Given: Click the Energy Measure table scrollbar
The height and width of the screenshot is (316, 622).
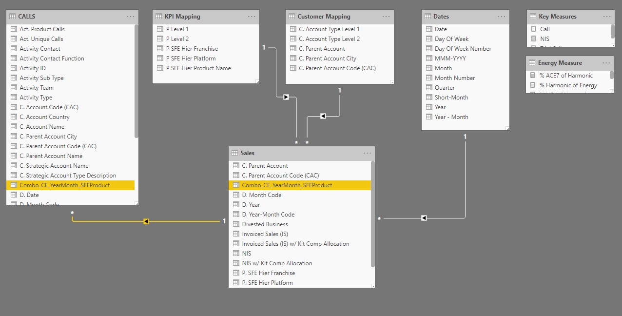Looking at the screenshot, I should [612, 75].
